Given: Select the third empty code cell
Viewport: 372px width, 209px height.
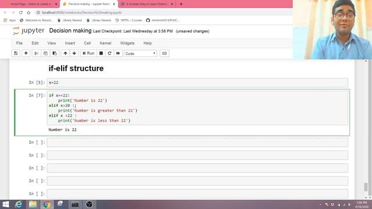Looking at the screenshot, I should pyautogui.click(x=198, y=168).
